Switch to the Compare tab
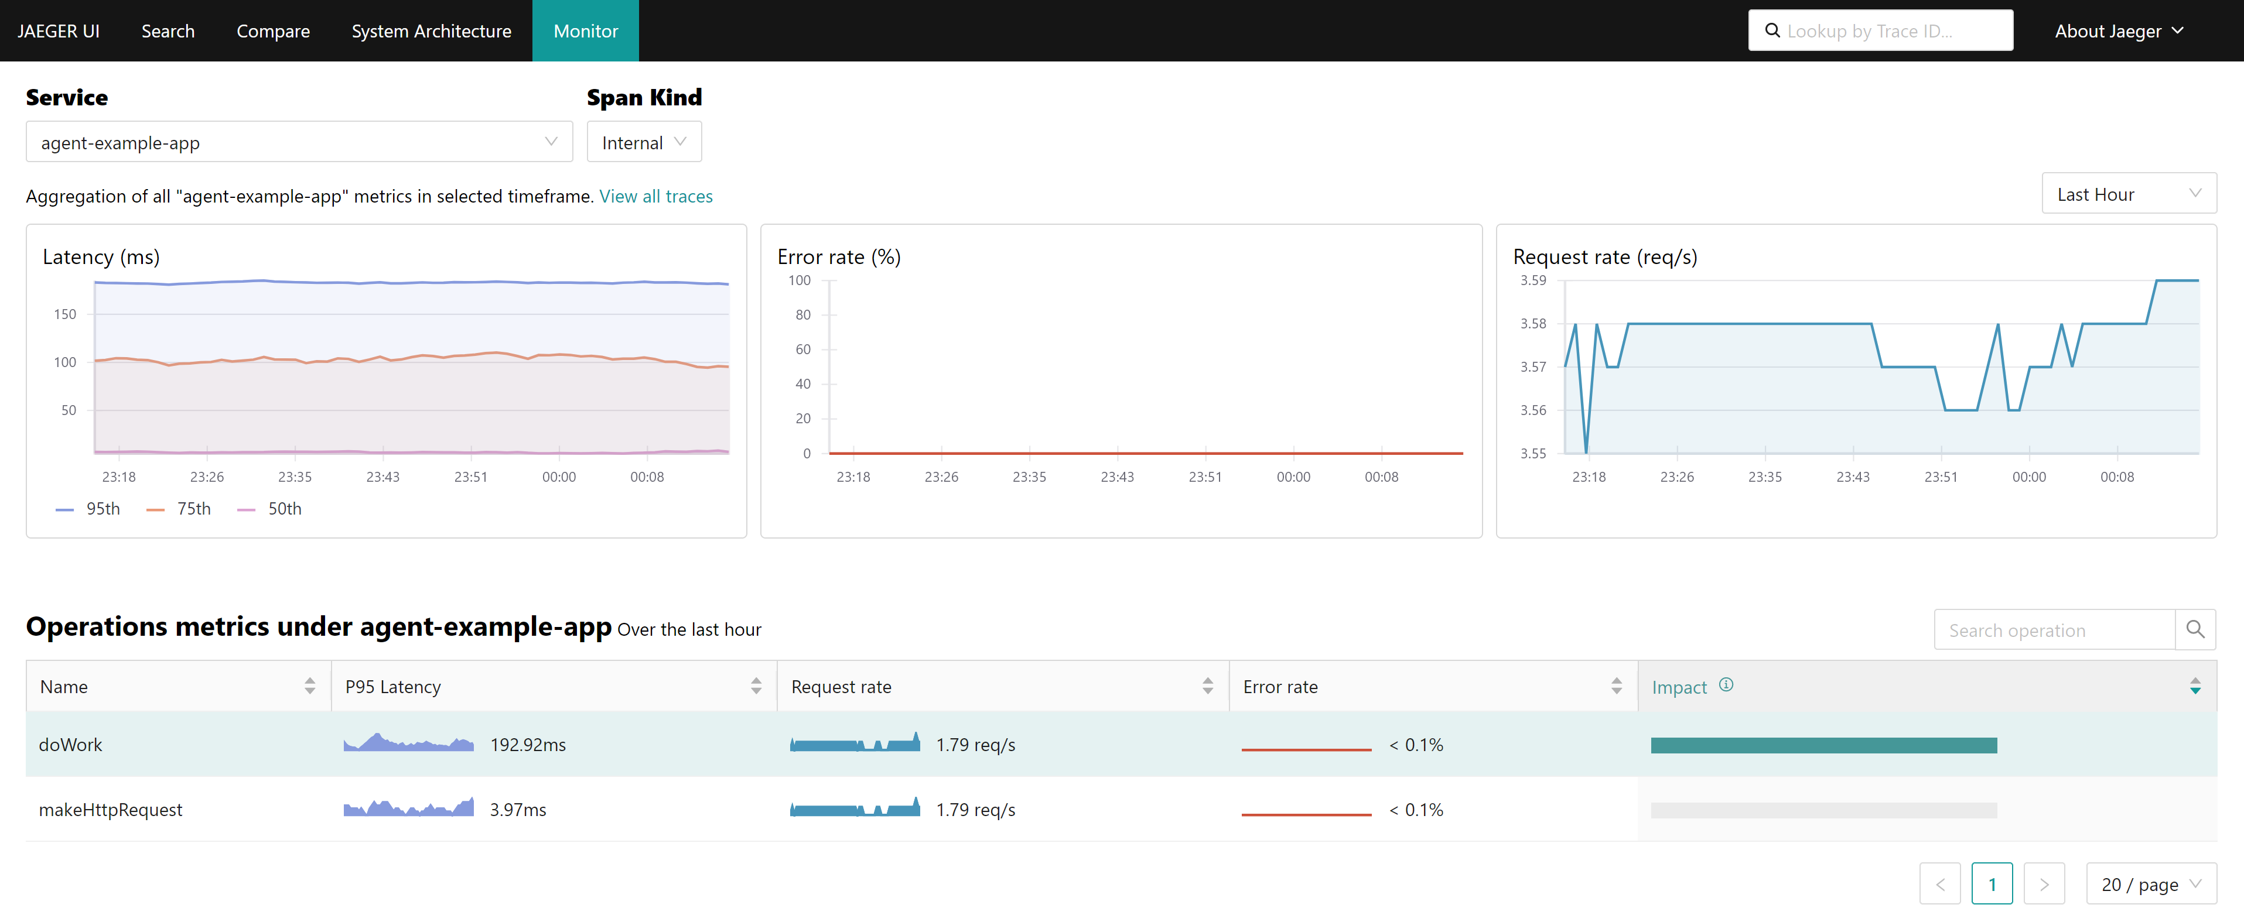This screenshot has height=915, width=2244. (x=272, y=32)
